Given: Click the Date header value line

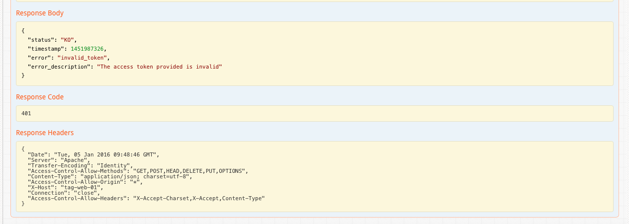Looking at the screenshot, I should point(106,154).
